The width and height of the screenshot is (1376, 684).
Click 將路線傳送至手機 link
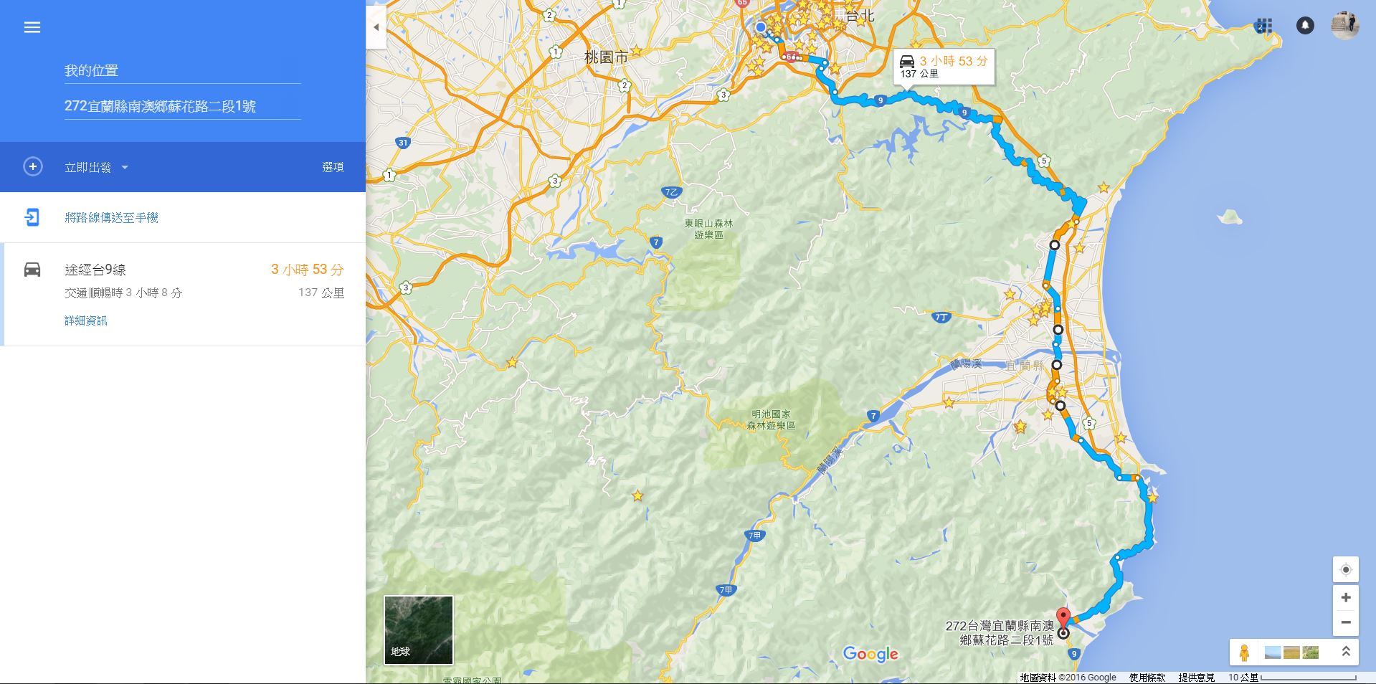(x=111, y=217)
